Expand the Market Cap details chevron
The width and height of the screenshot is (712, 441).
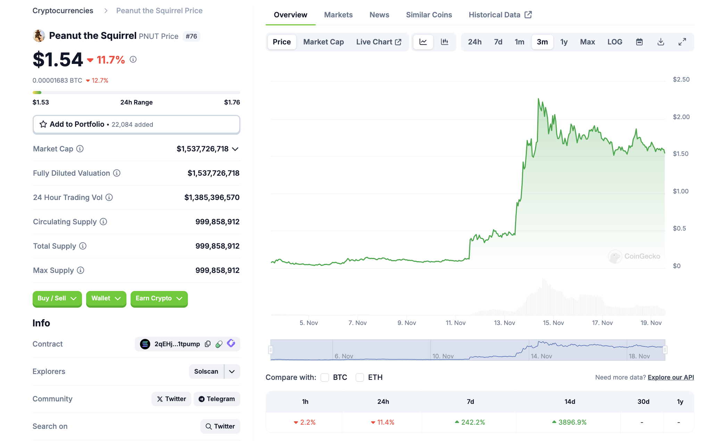[235, 149]
